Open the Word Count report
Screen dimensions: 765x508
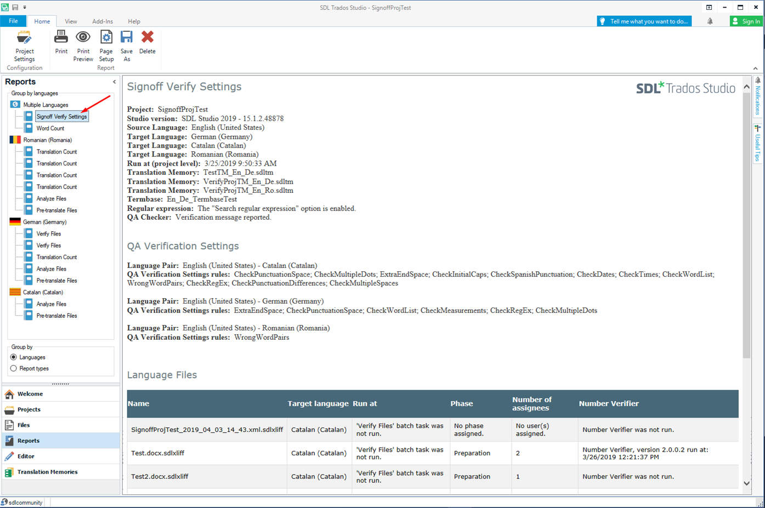50,128
